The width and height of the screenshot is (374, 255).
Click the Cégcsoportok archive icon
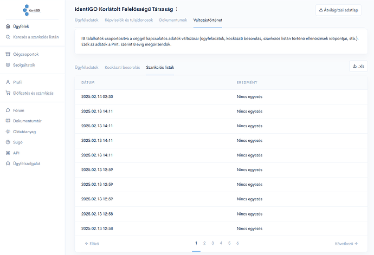8,54
